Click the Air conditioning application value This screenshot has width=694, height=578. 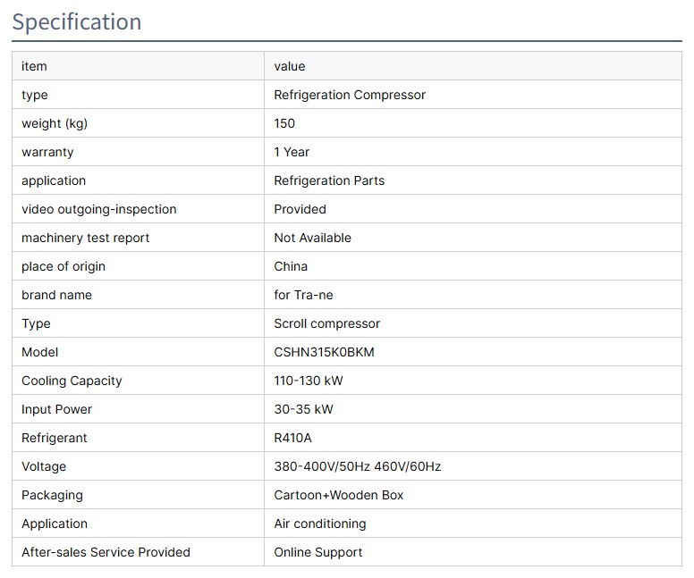point(319,524)
